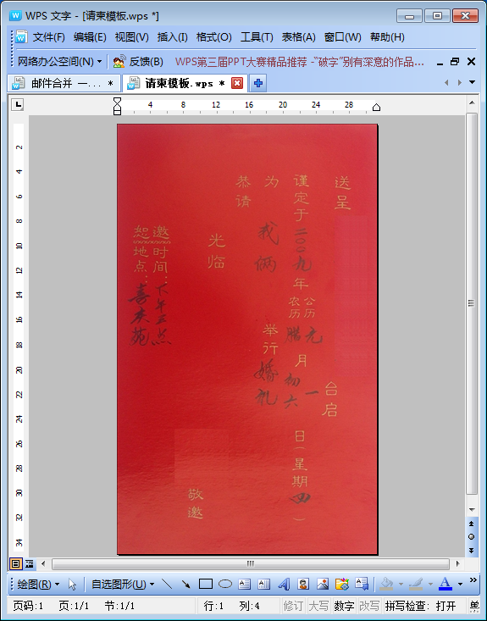Screen dimensions: 487x621
Task: Open the fill color dropdown arrow
Action: [401, 585]
